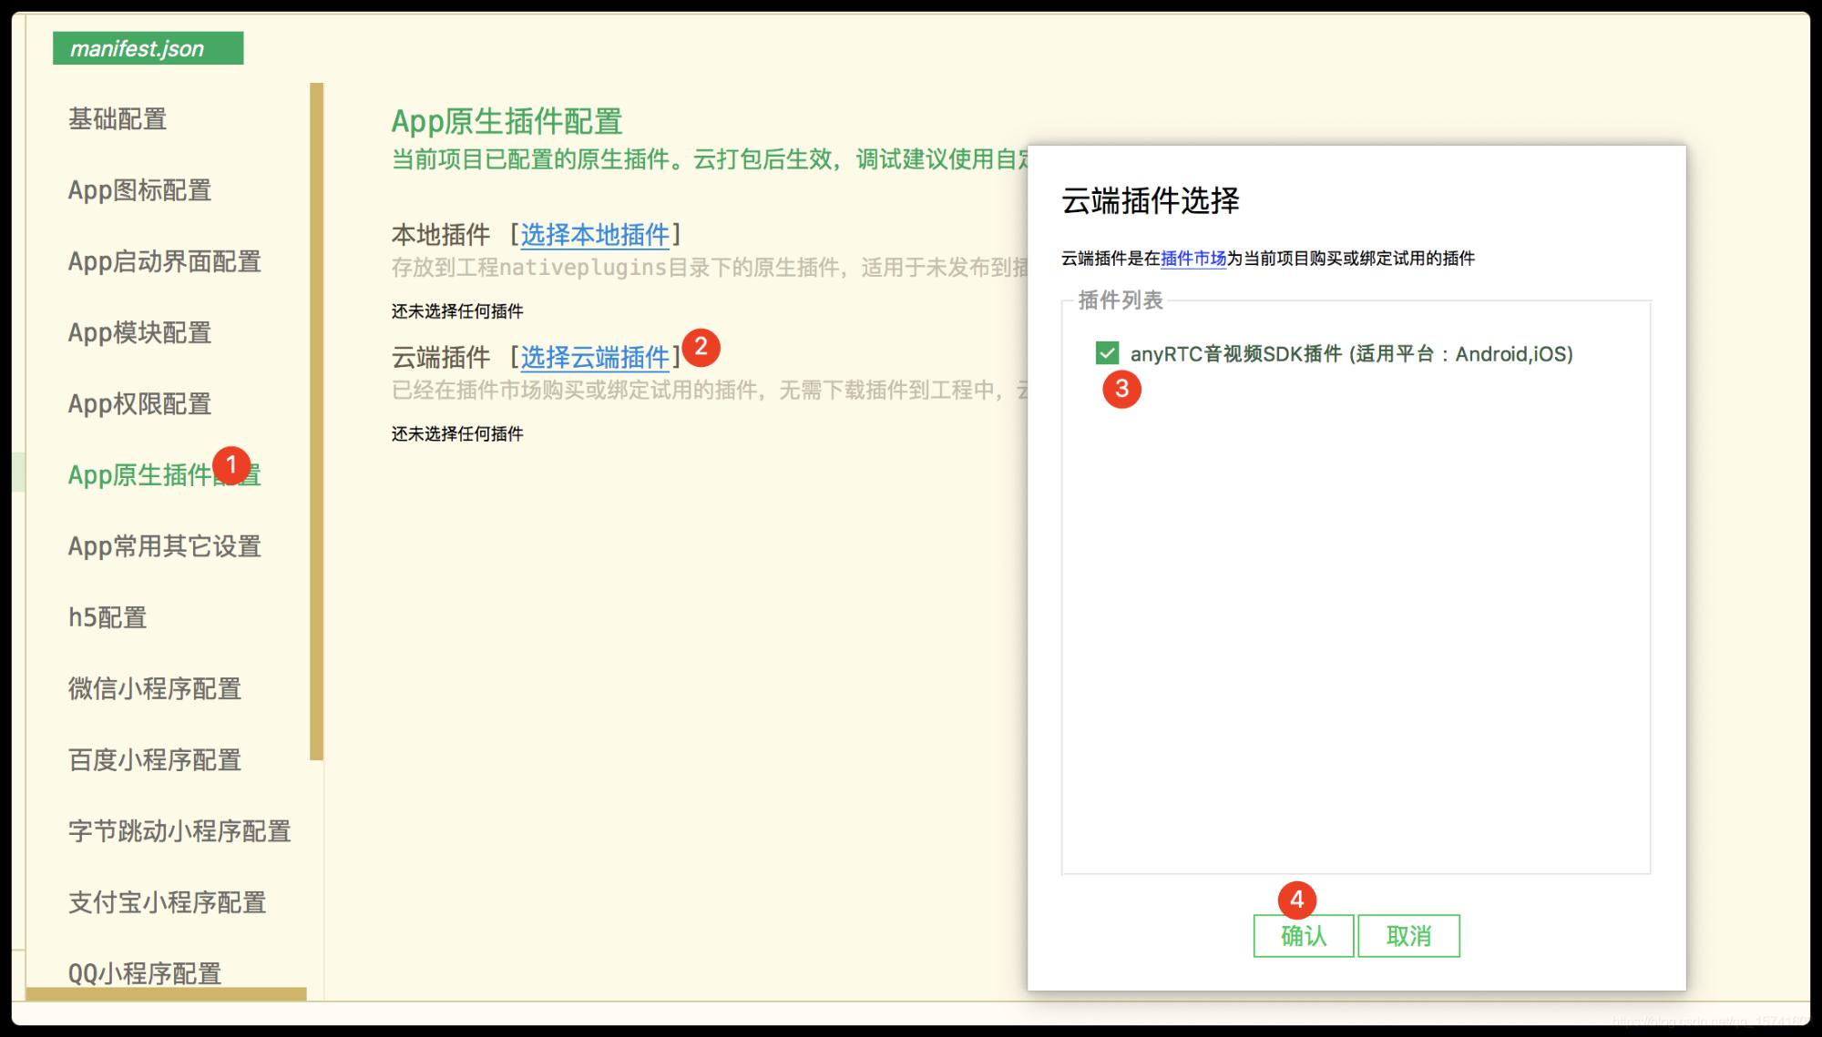
Task: Open App常用其它设置
Action: 165,546
